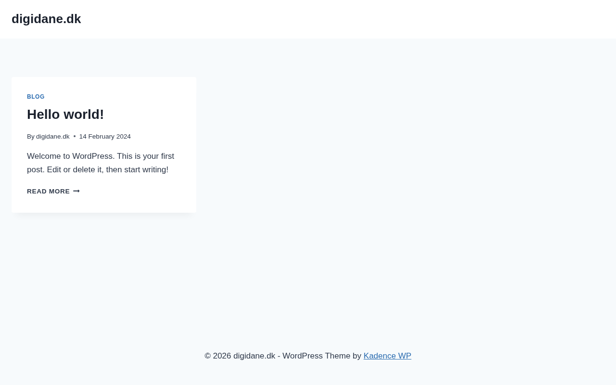
Task: Click the 14 February 2024 post date
Action: click(105, 137)
